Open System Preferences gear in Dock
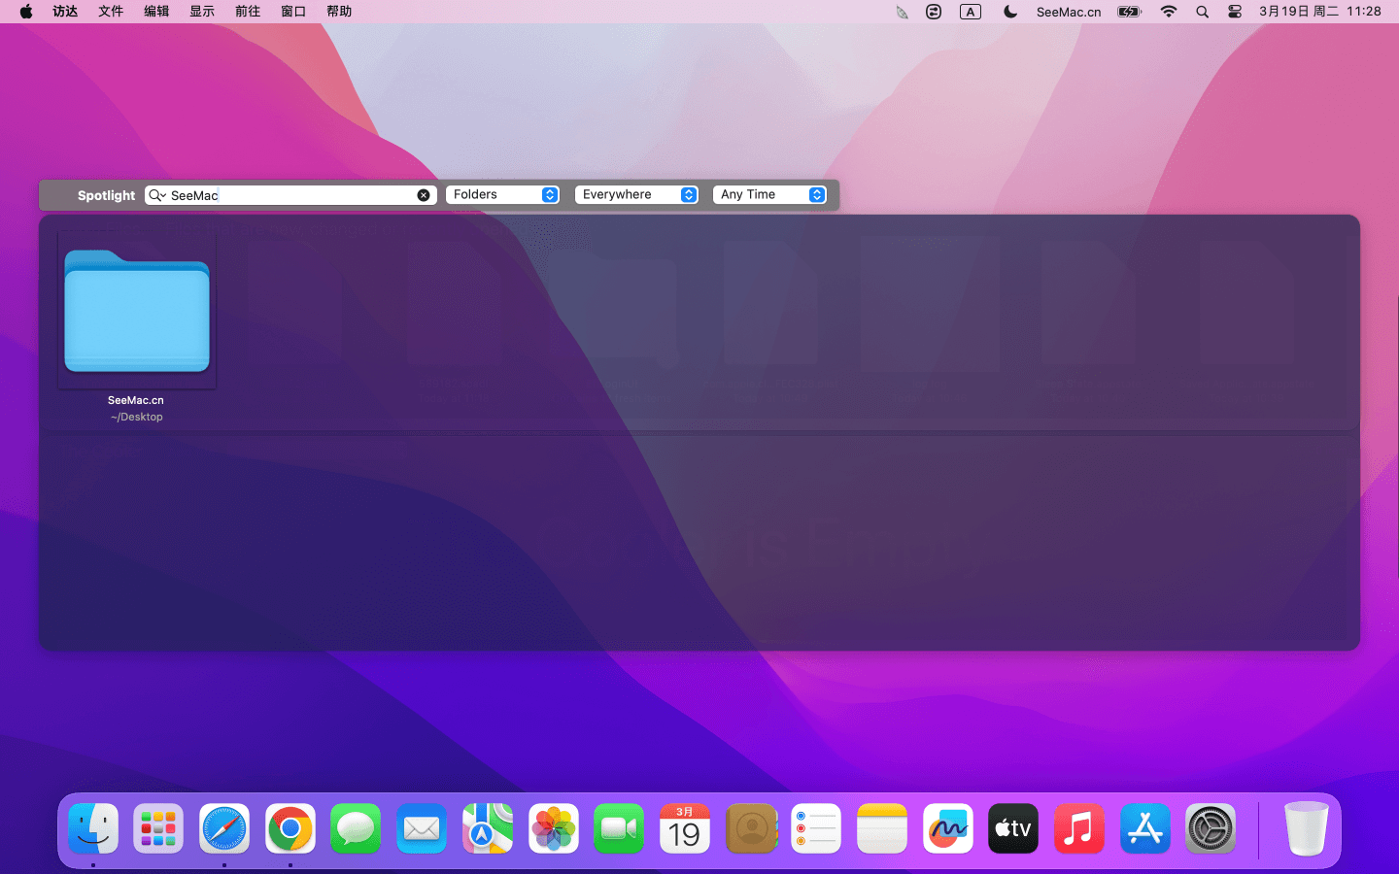Image resolution: width=1399 pixels, height=874 pixels. (x=1211, y=829)
